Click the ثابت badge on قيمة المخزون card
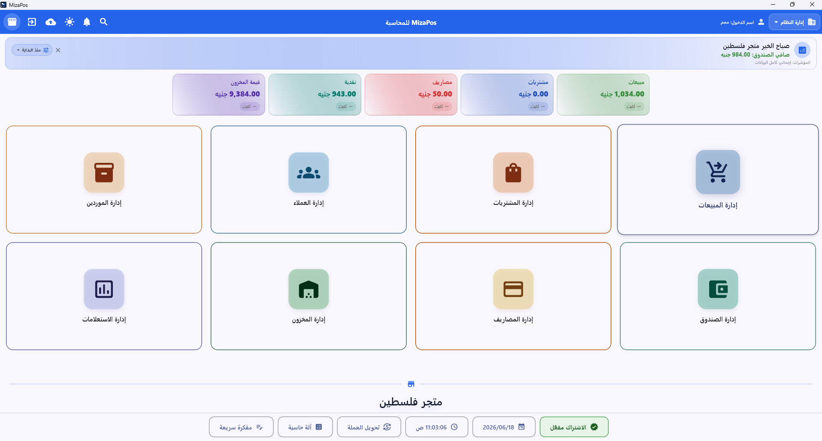 pyautogui.click(x=249, y=106)
